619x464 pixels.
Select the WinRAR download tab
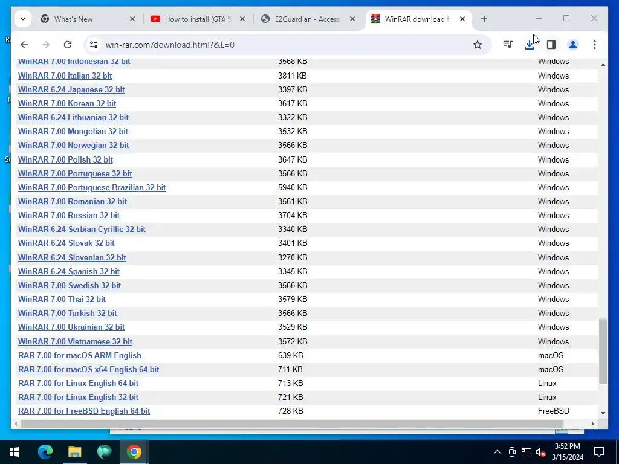[418, 19]
